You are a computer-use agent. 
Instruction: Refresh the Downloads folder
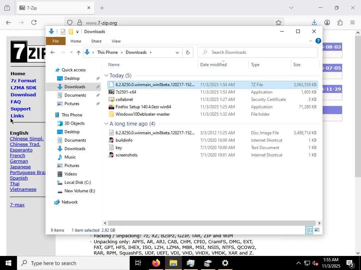point(188,53)
